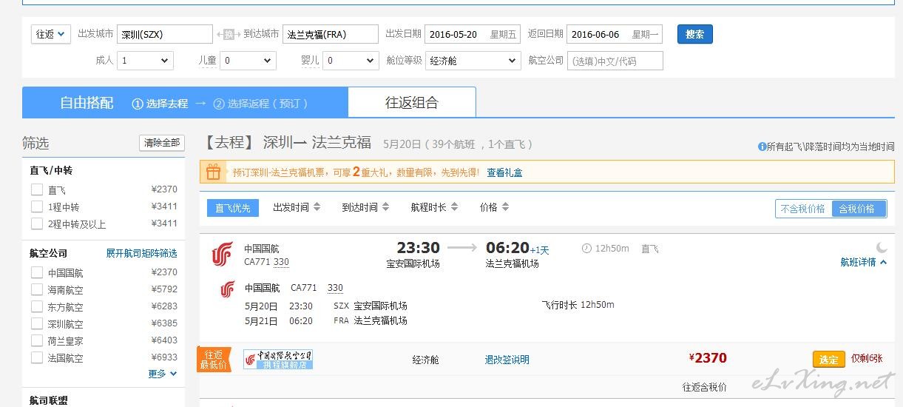Image resolution: width=903 pixels, height=407 pixels.
Task: Click the Air China logo in flight result
Action: [x=222, y=254]
